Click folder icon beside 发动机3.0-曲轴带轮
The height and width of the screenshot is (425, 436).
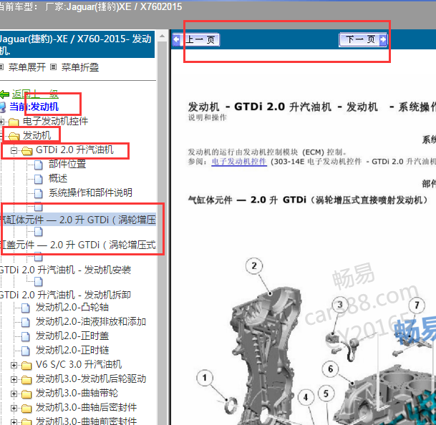click(x=26, y=394)
